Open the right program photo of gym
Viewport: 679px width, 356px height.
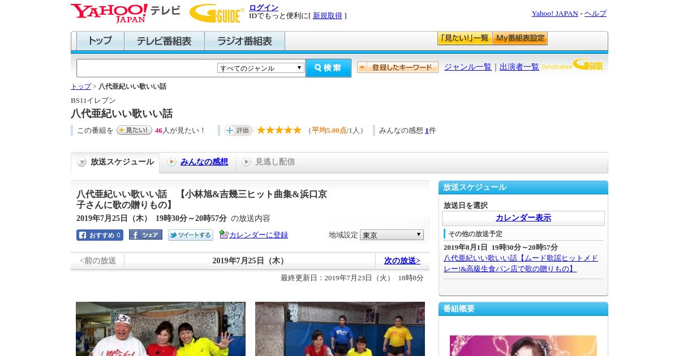340,329
